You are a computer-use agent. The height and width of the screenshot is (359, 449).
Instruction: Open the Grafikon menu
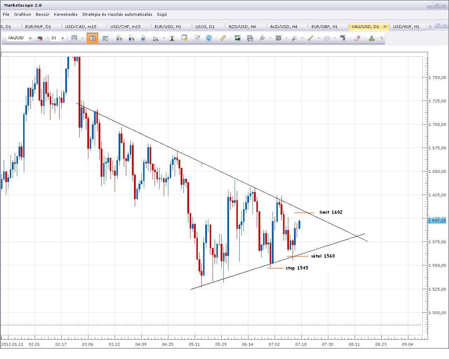coord(22,14)
